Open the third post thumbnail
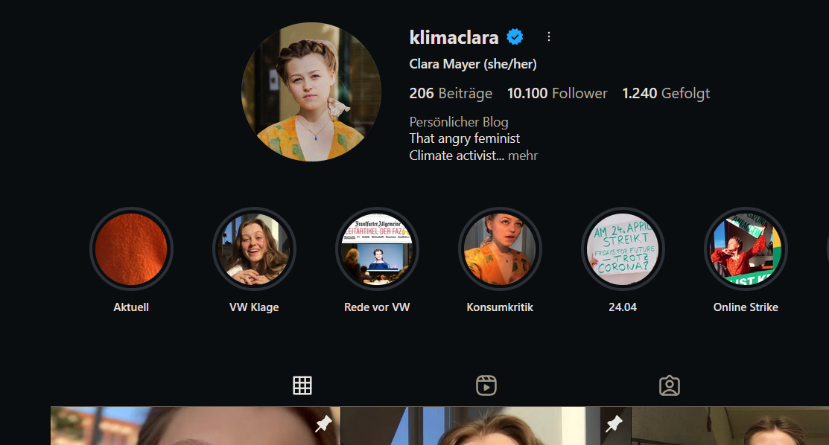Image resolution: width=829 pixels, height=445 pixels. [730, 426]
